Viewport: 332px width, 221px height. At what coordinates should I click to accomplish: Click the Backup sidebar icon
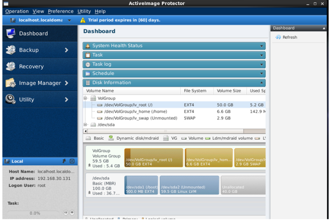pos(10,50)
